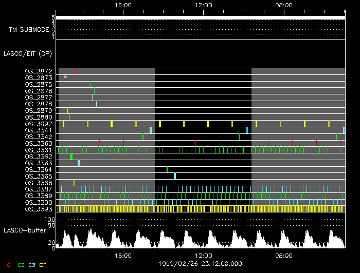The image size is (360, 273).
Task: Click the OS_3393 row label
Action: coord(39,209)
